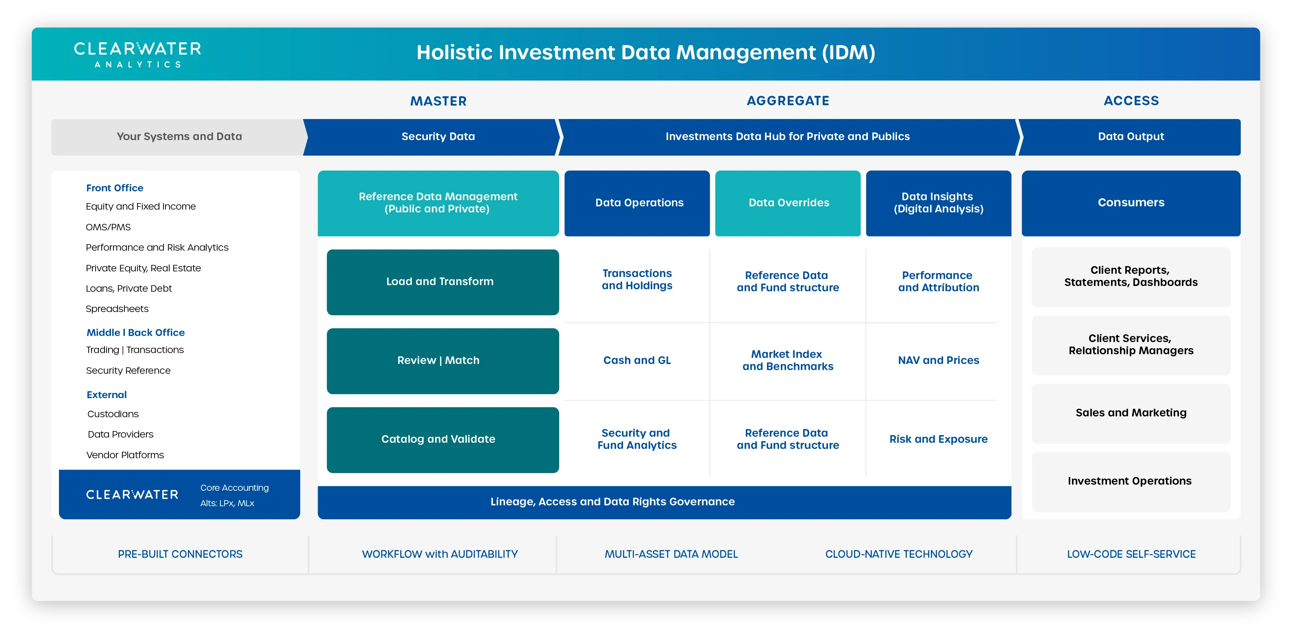
Task: Click the Clearwater Analytics logo in header
Action: [137, 54]
